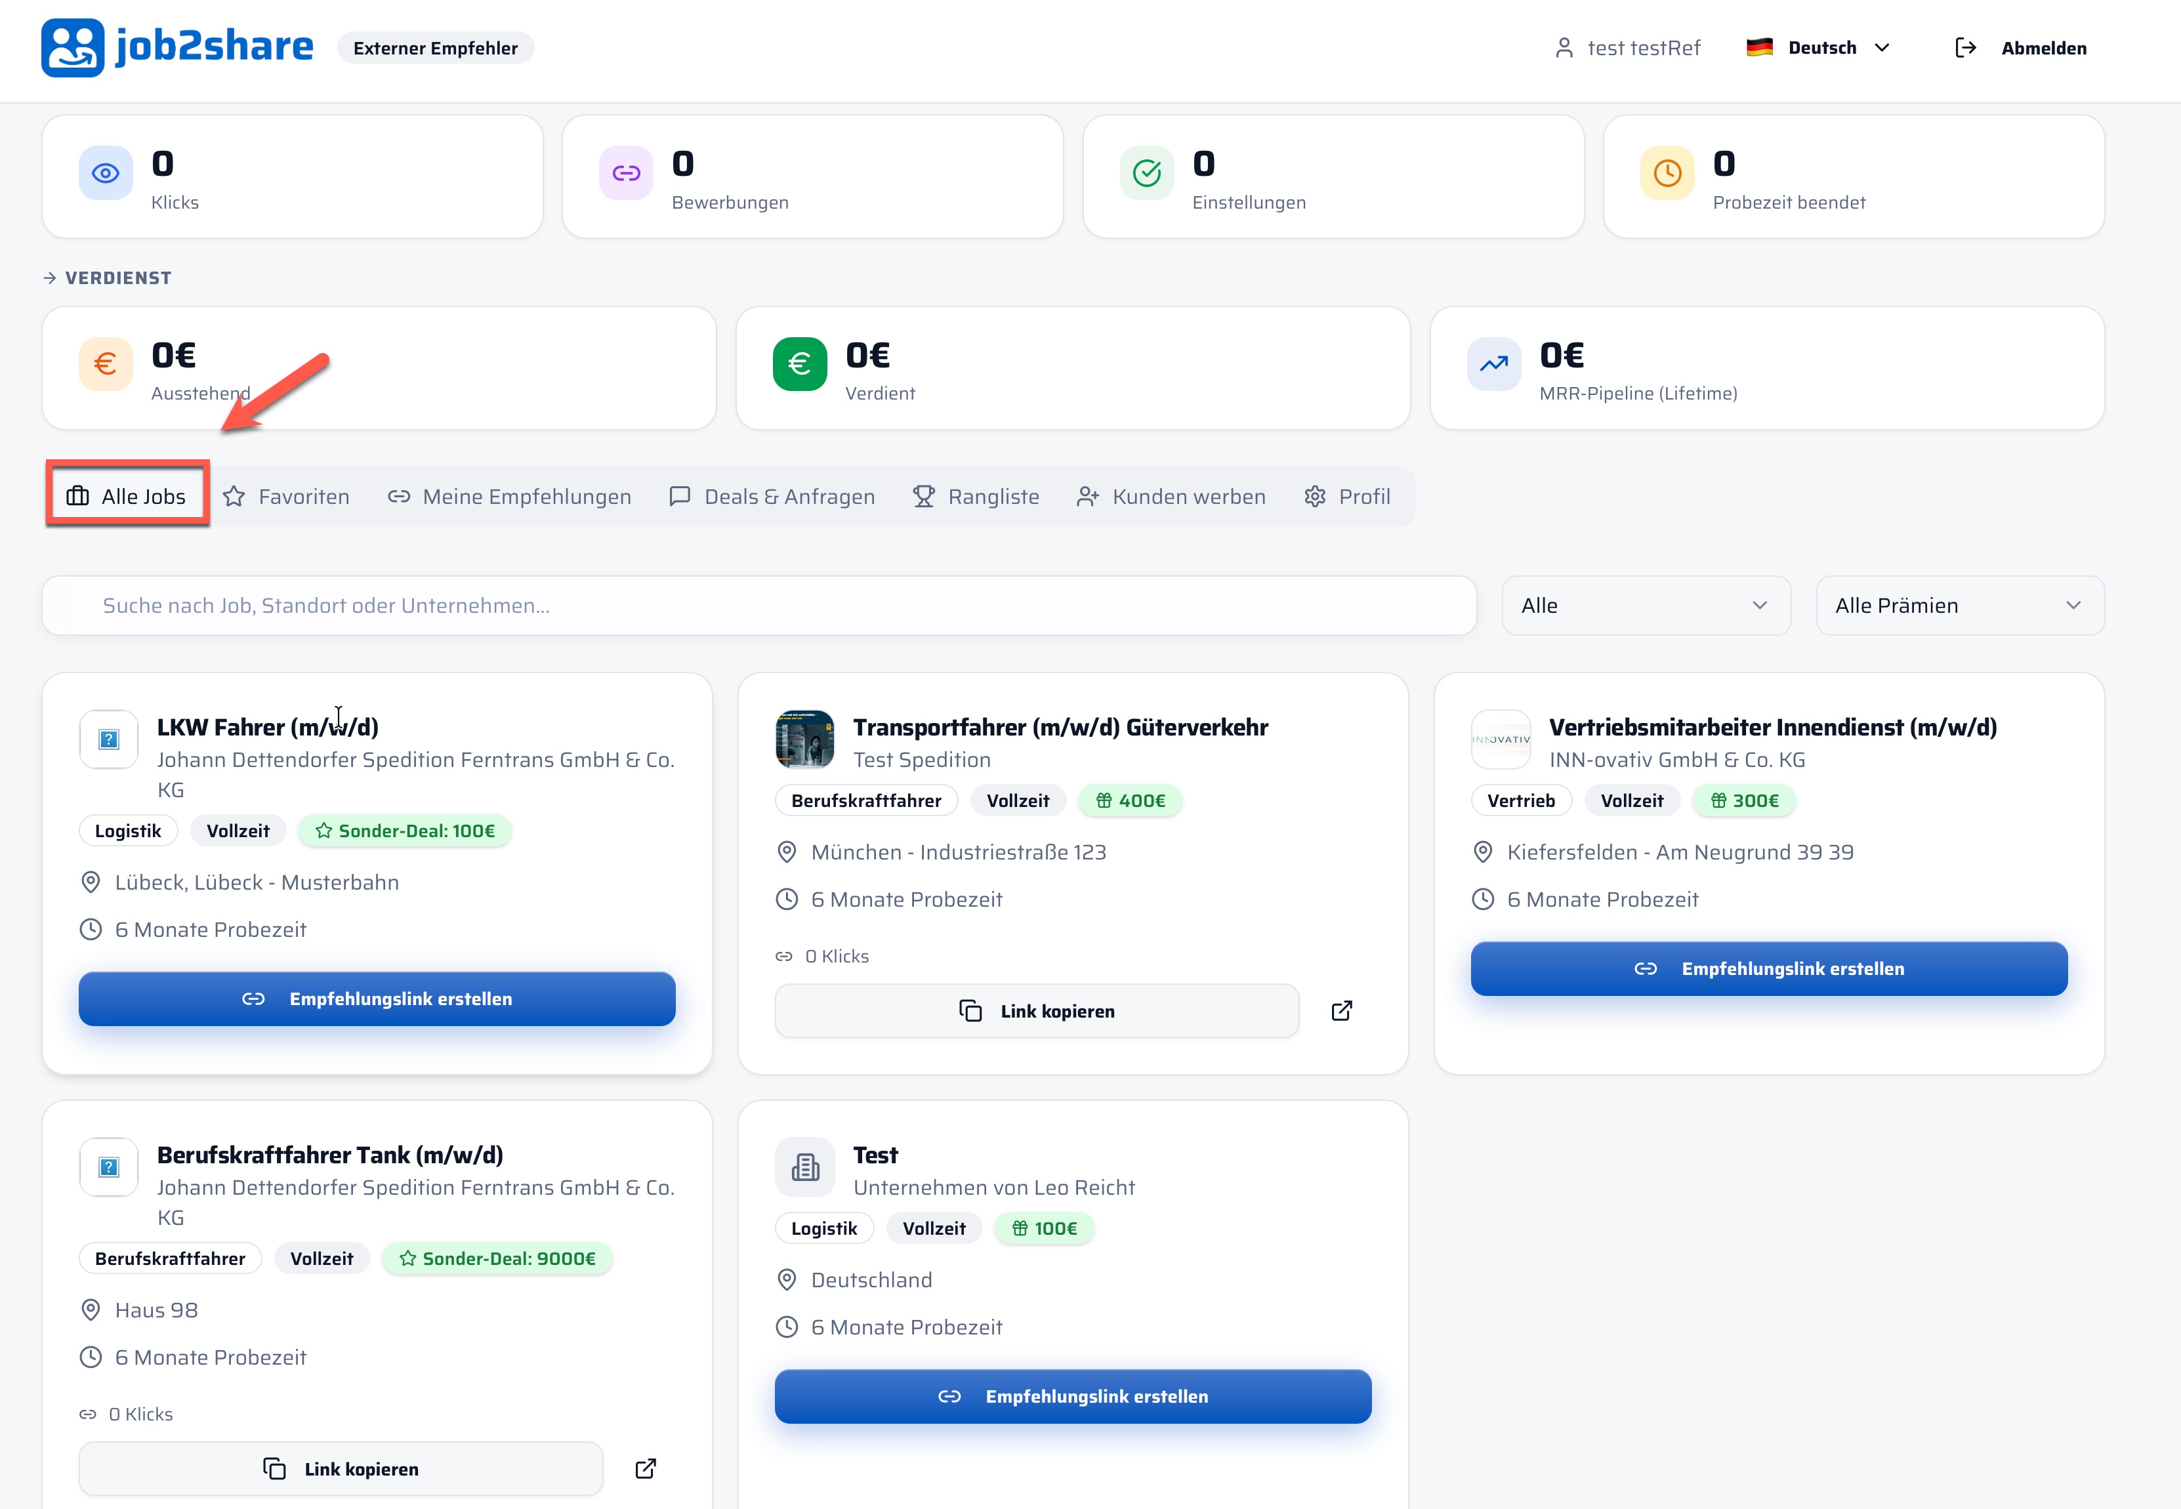Click the orange euro icon for Ausstehend
The image size is (2181, 1509).
click(106, 364)
